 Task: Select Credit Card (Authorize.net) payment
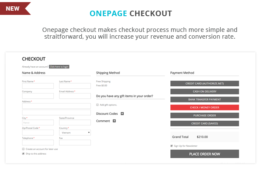pyautogui.click(x=205, y=83)
